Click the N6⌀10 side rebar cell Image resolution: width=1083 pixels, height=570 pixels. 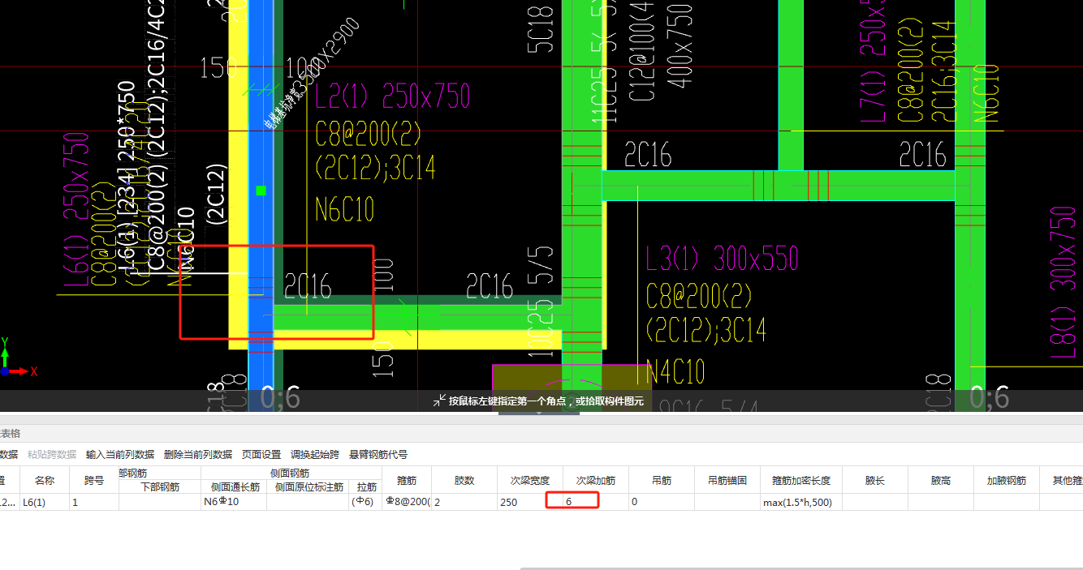235,502
